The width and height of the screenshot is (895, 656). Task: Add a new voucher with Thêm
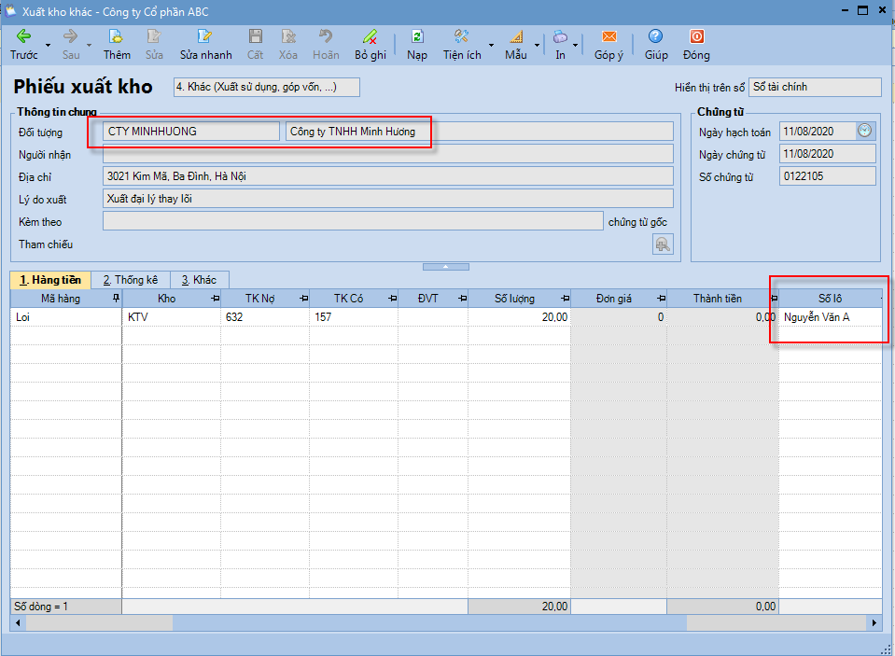(x=117, y=36)
